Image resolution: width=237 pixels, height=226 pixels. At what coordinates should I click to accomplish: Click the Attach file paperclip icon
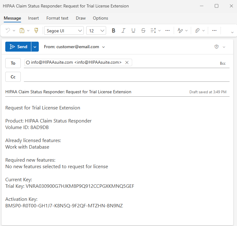[x=197, y=30]
